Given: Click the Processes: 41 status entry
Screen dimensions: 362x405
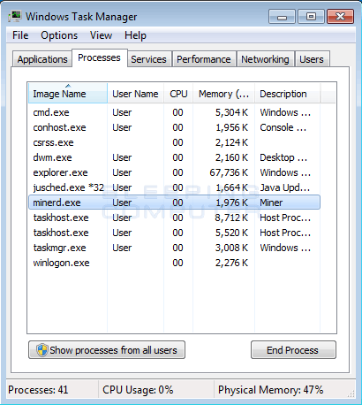Looking at the screenshot, I should pyautogui.click(x=38, y=390).
